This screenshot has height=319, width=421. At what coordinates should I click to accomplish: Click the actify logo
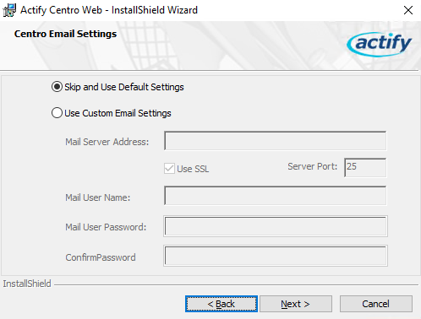click(380, 44)
